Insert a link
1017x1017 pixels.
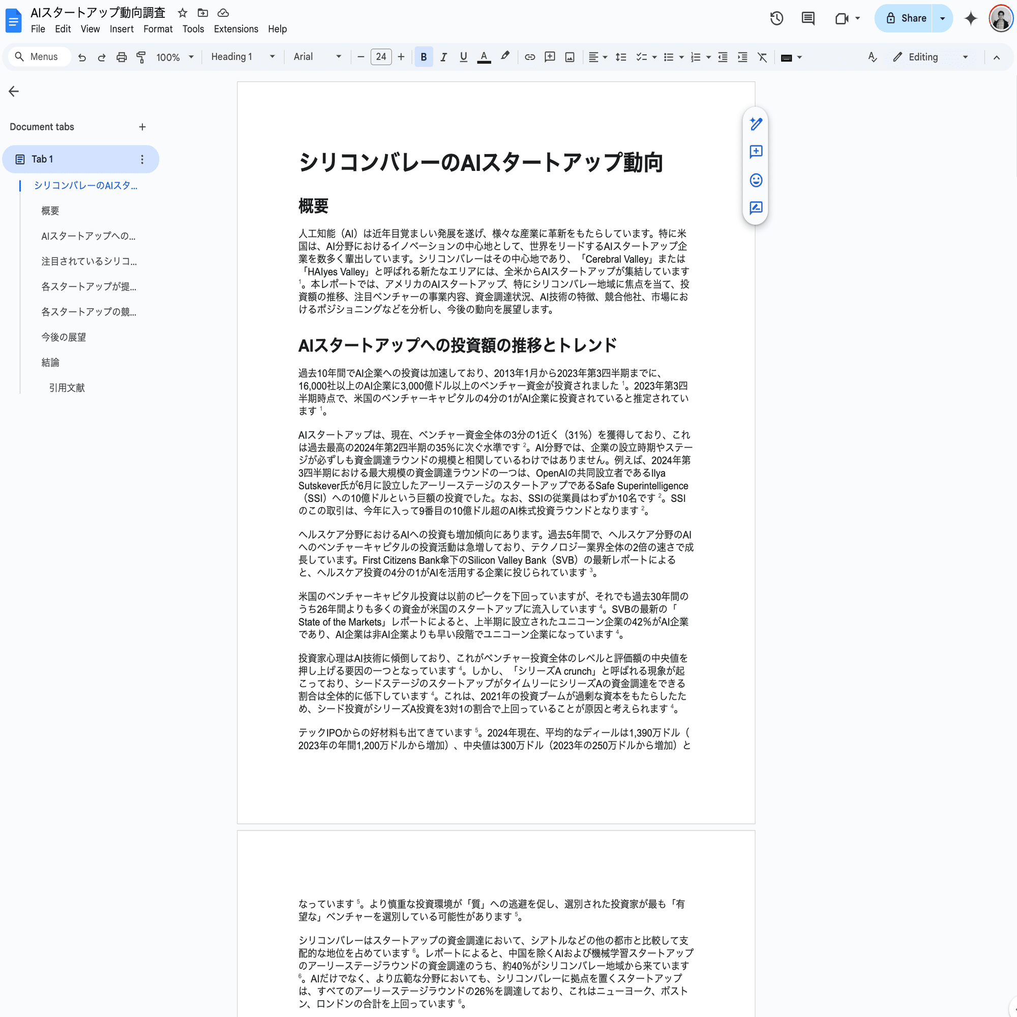pyautogui.click(x=529, y=57)
